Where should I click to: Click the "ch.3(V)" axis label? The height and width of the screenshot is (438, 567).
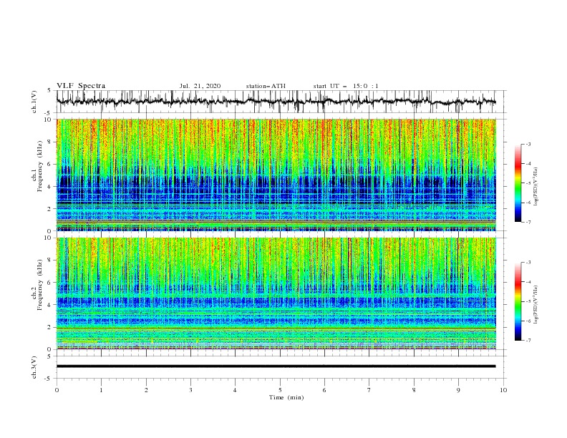click(34, 367)
